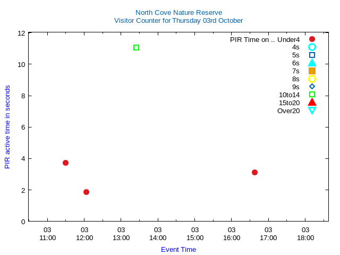Select the red data point near 11:30
340x255 pixels.
tap(65, 163)
